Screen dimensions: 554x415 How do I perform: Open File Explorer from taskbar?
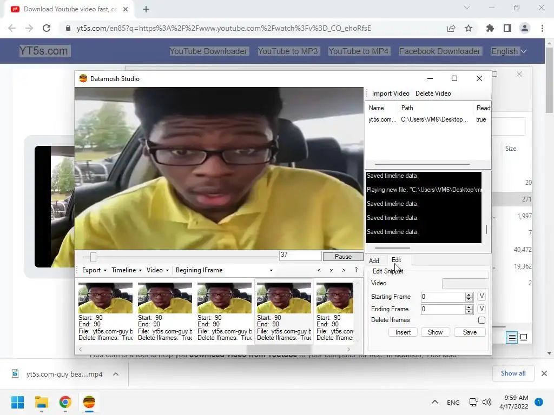[x=41, y=402]
